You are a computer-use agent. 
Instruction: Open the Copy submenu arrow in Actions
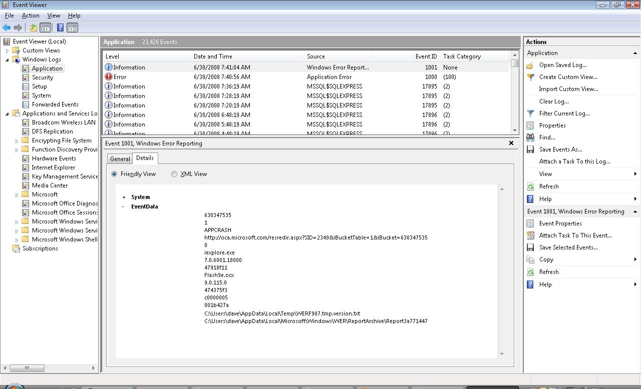(635, 259)
